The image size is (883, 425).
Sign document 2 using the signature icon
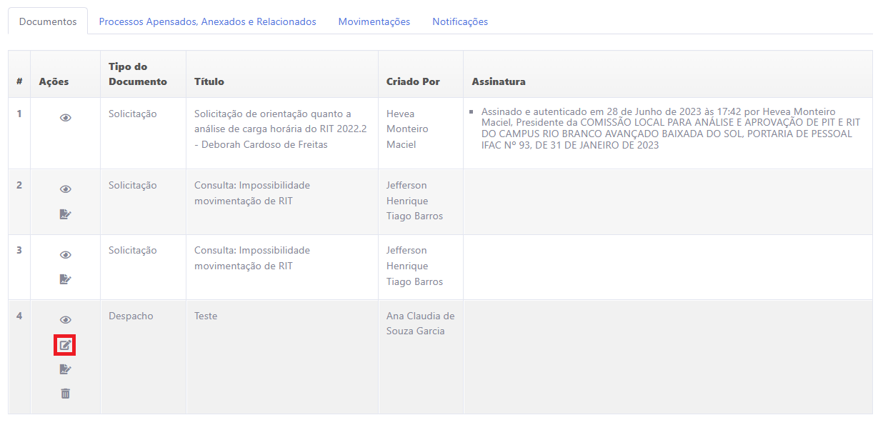coord(65,214)
